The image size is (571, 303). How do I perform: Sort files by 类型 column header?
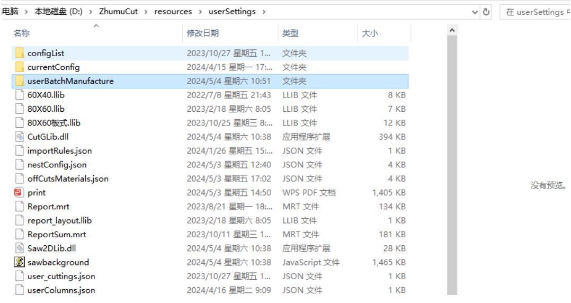[x=290, y=33]
